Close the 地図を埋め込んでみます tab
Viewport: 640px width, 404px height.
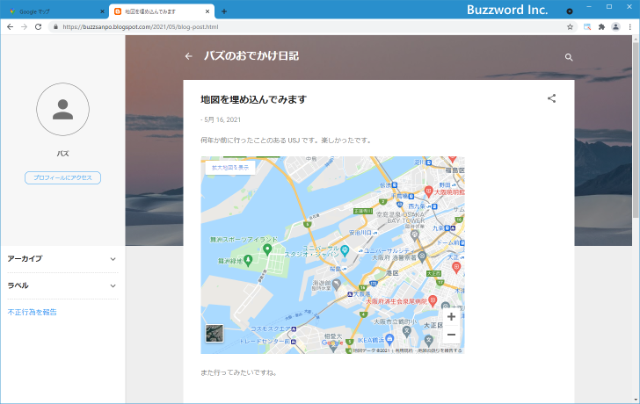pyautogui.click(x=207, y=11)
